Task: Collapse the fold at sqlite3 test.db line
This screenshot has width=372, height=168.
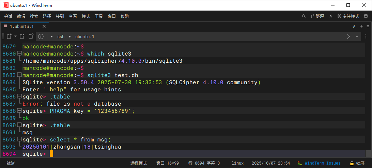Action: pyautogui.click(x=19, y=75)
